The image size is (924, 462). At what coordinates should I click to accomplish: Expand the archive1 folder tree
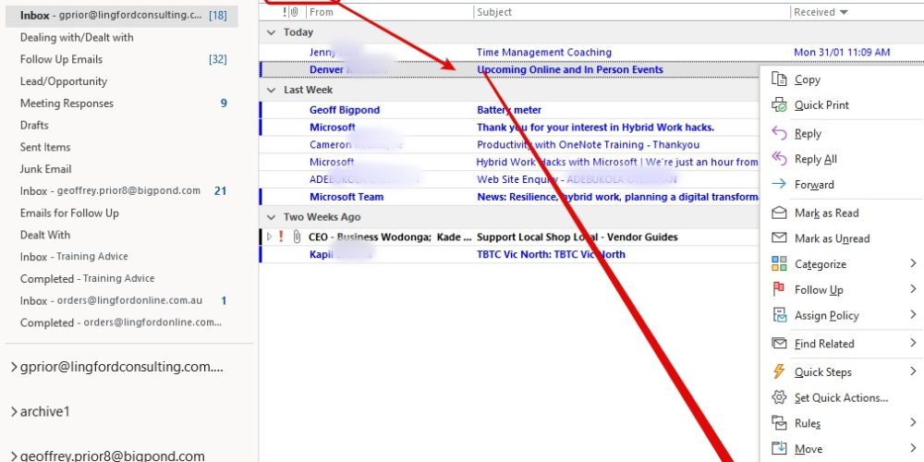[14, 411]
